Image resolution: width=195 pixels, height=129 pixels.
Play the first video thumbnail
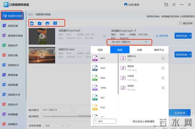tap(42, 36)
